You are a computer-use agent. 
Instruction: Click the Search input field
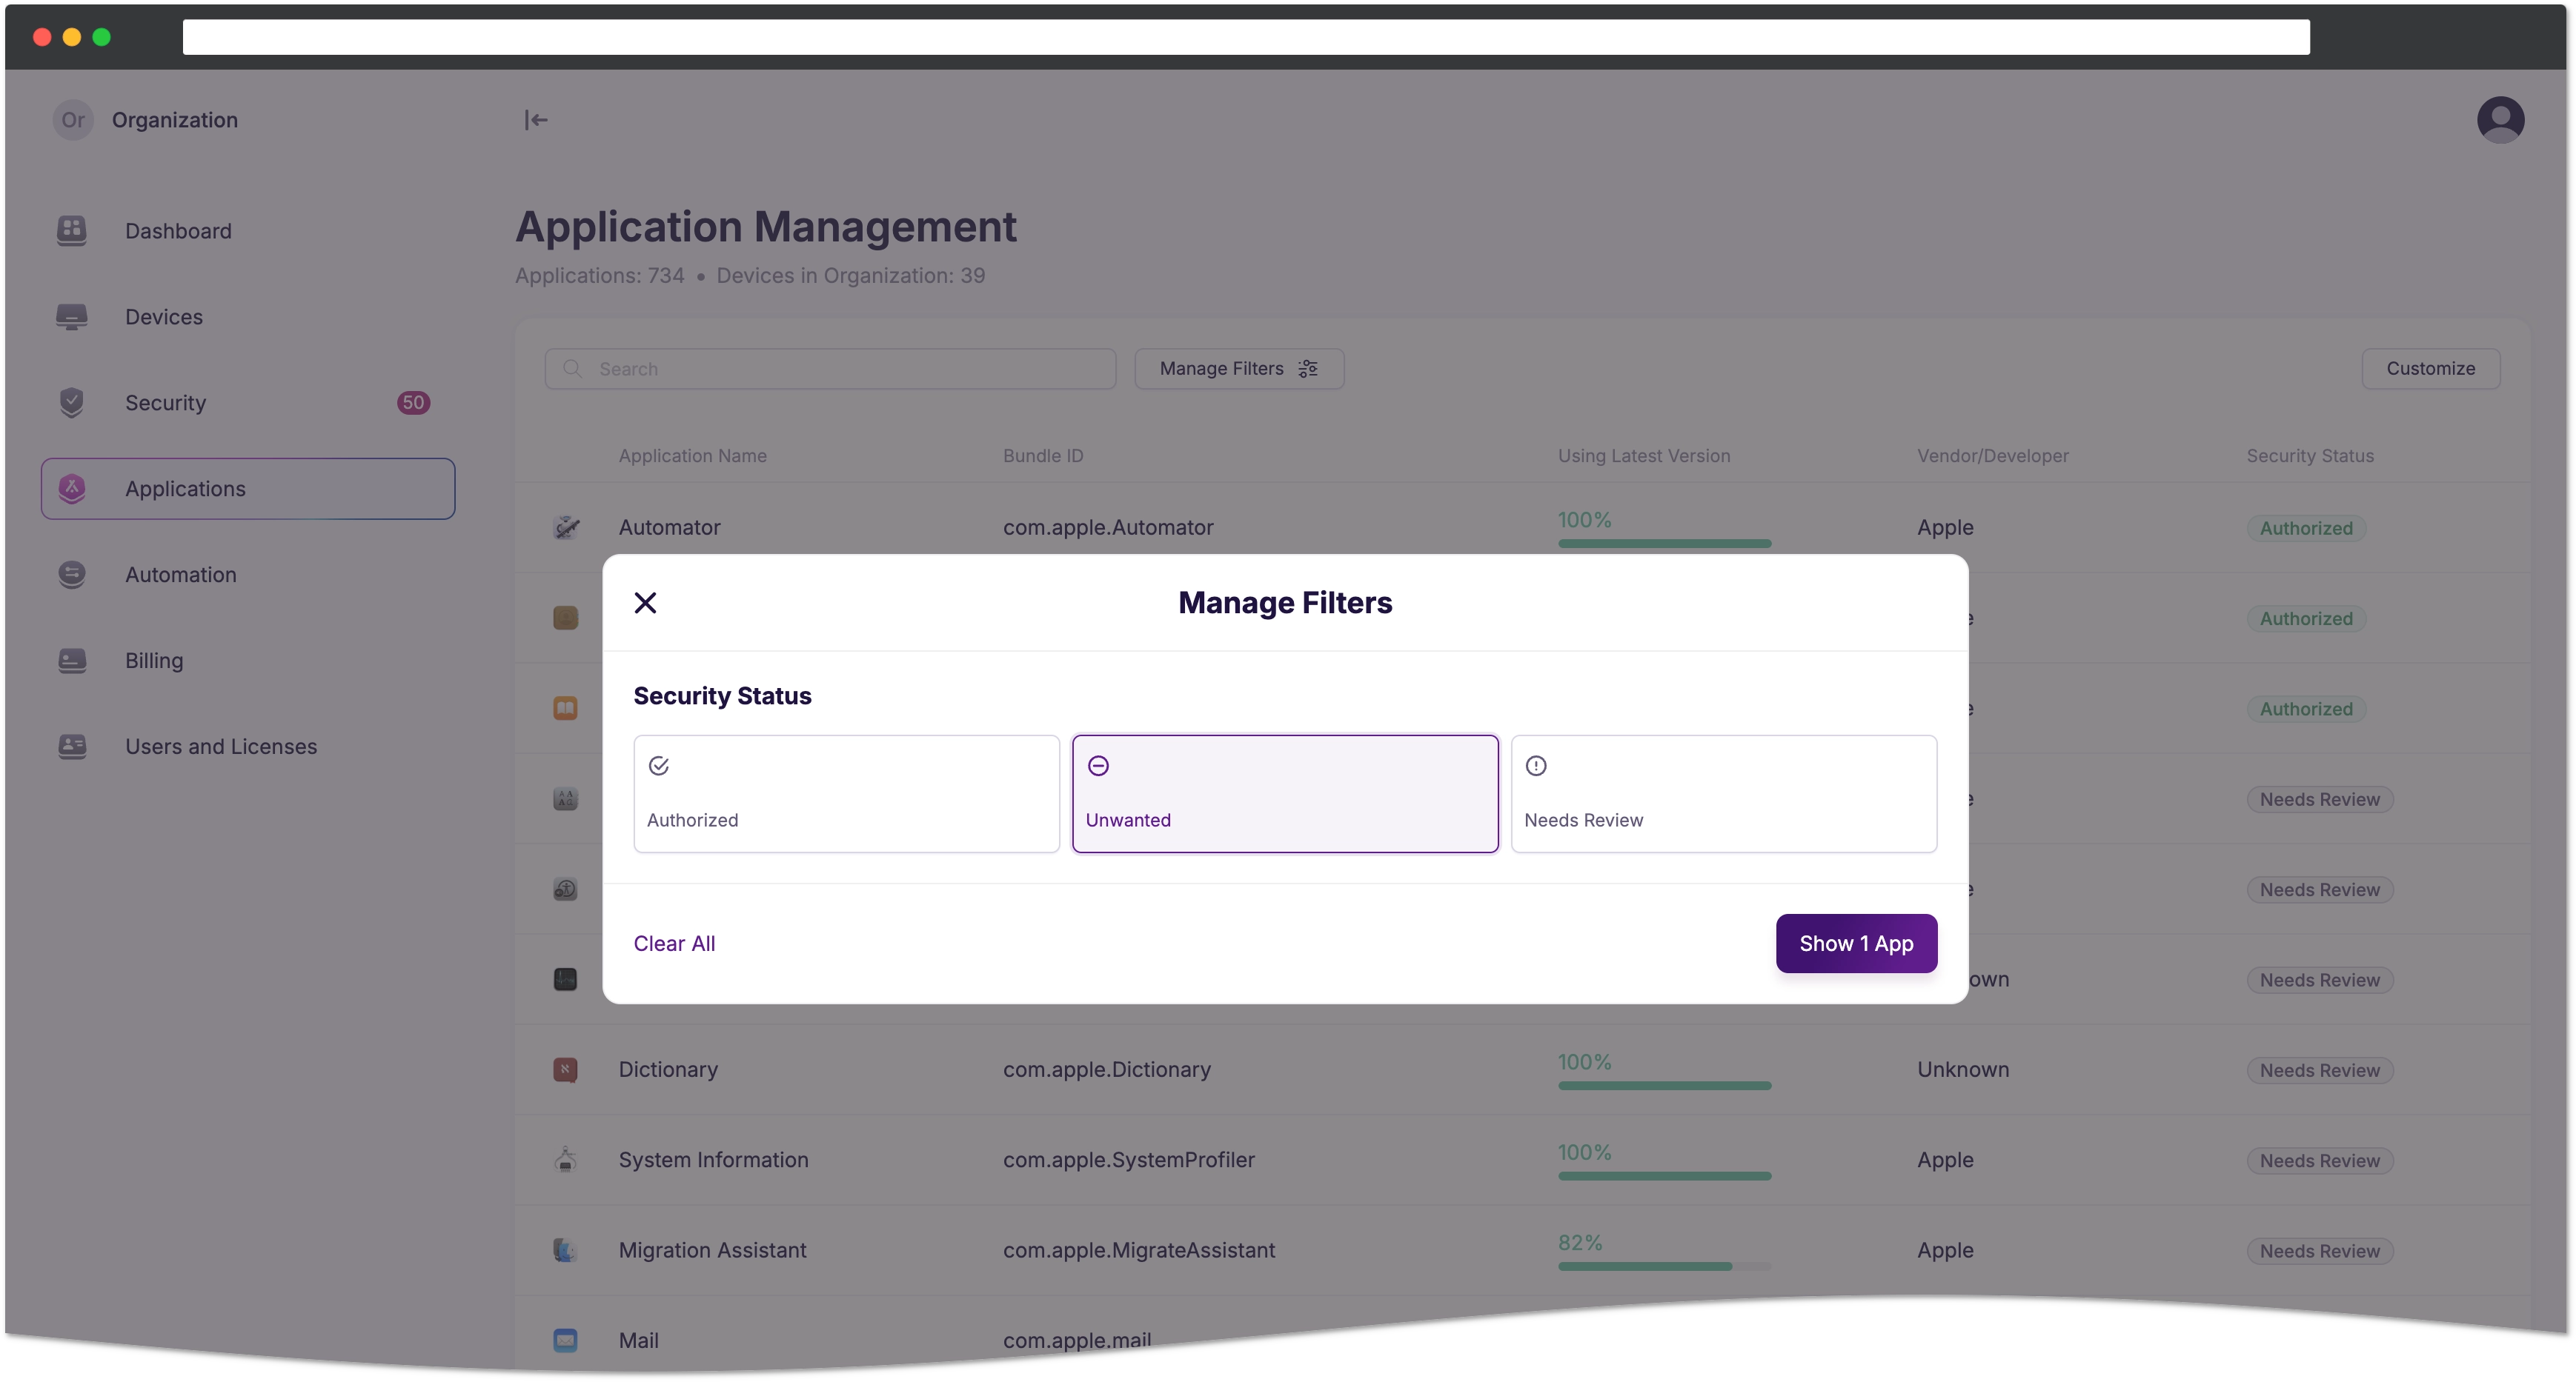tap(830, 367)
